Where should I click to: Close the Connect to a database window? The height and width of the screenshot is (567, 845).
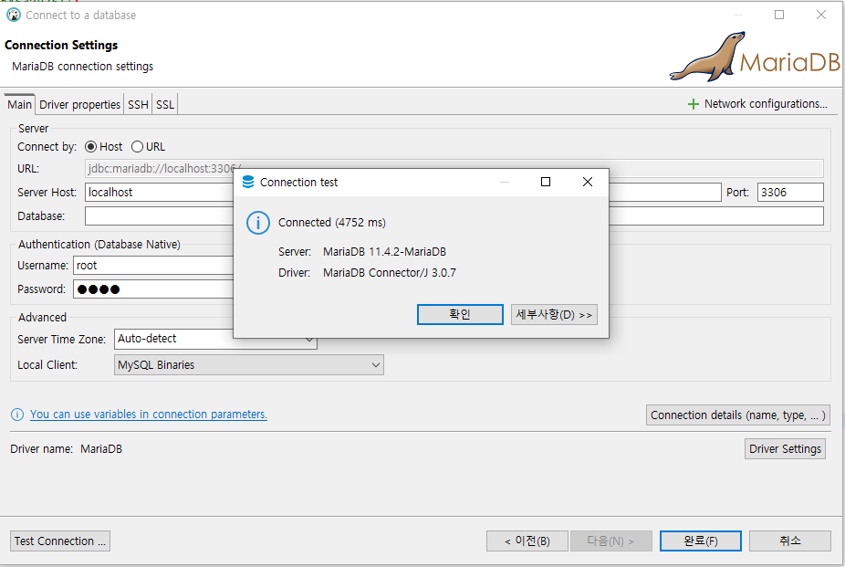[820, 16]
